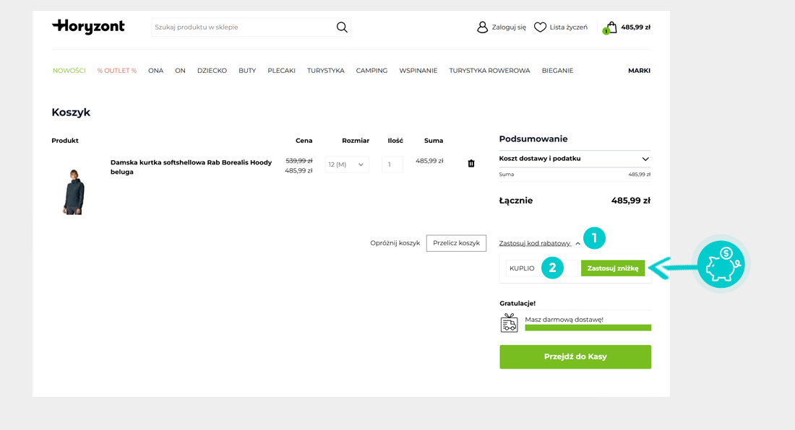This screenshot has width=795, height=430.
Task: Click the search magnifier icon
Action: [342, 27]
